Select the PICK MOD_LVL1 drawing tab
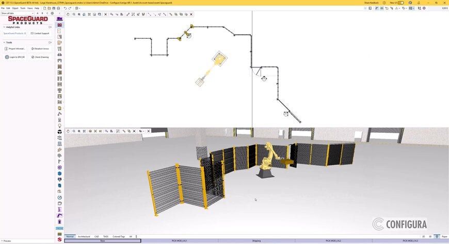 coord(180,241)
